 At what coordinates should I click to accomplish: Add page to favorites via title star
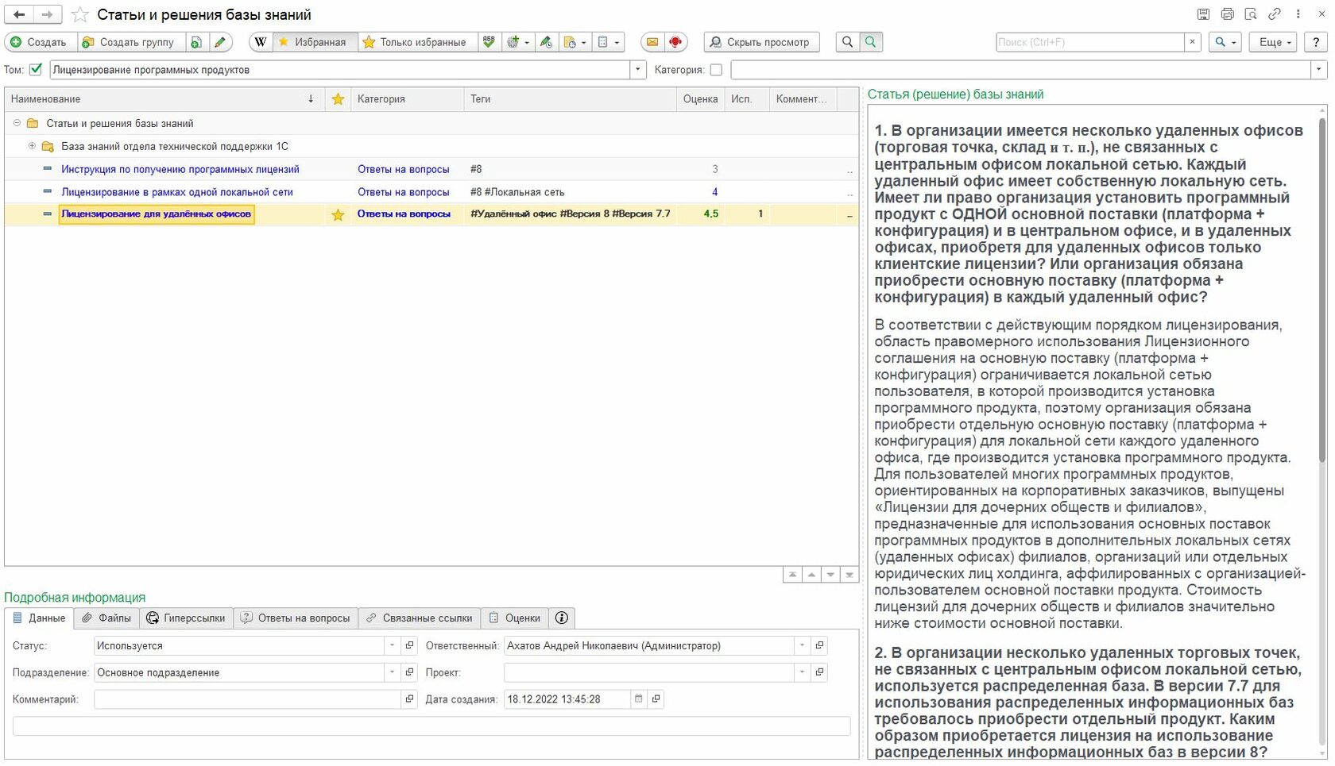(79, 14)
